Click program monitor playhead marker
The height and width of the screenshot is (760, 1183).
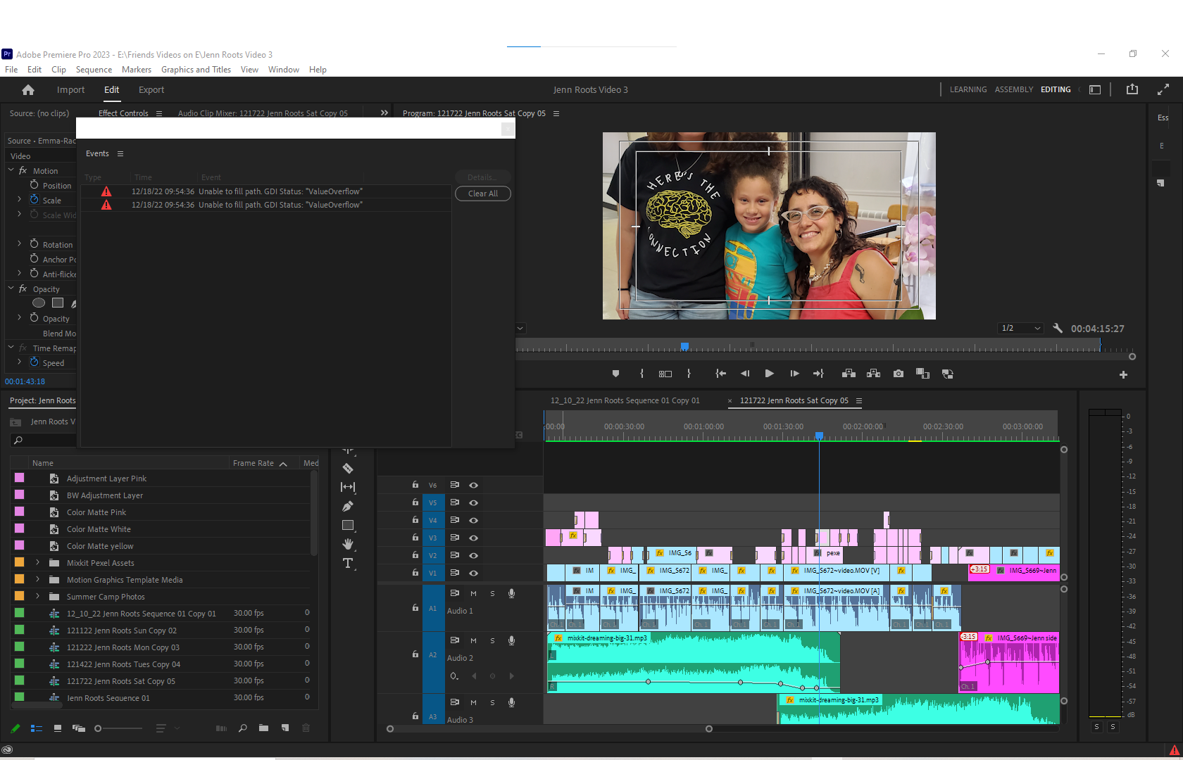click(684, 346)
